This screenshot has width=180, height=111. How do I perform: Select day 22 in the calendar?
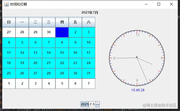tap(62, 63)
